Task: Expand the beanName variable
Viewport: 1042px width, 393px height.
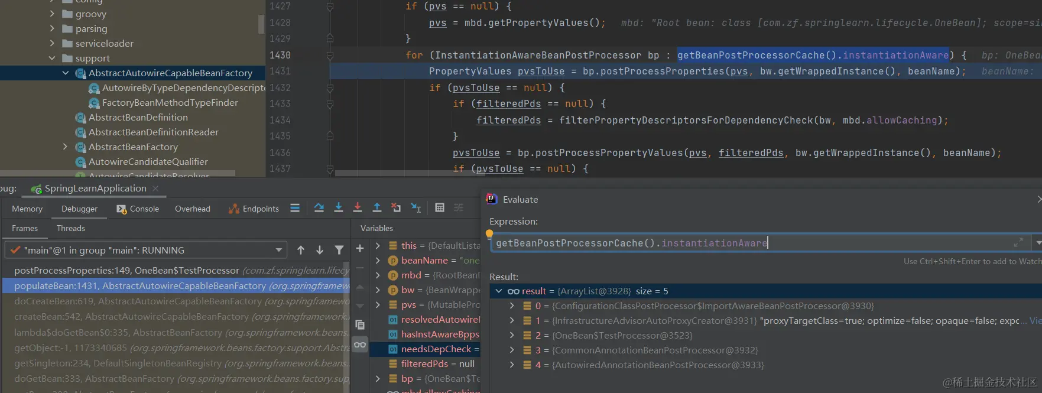Action: (x=378, y=260)
